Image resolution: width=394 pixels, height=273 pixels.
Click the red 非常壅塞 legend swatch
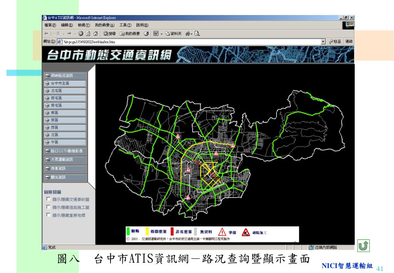172,231
